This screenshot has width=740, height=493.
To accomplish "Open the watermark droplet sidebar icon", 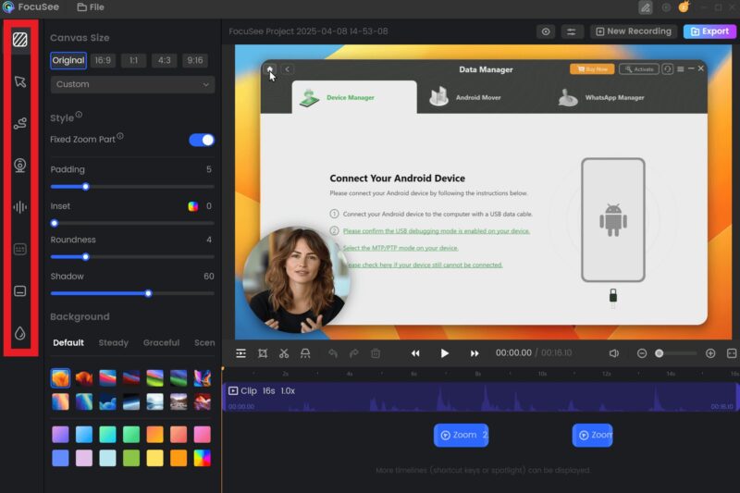I will (19, 333).
